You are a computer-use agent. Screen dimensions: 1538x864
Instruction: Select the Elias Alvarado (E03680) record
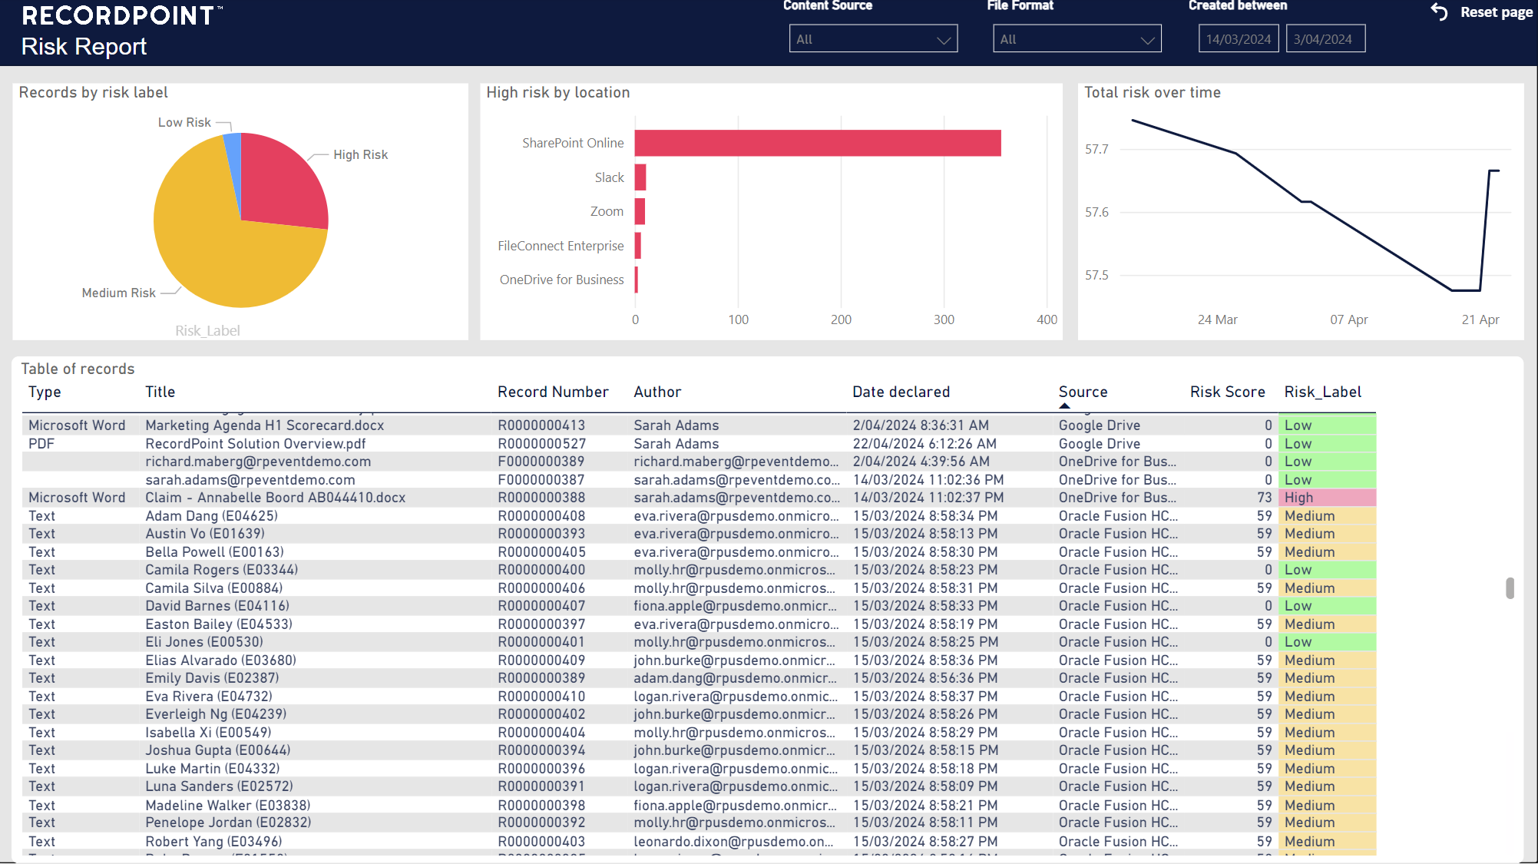coord(699,660)
